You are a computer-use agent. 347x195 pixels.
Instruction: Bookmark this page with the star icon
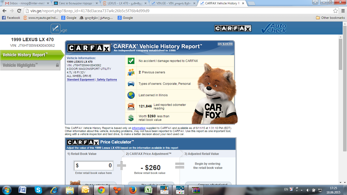(x=336, y=11)
